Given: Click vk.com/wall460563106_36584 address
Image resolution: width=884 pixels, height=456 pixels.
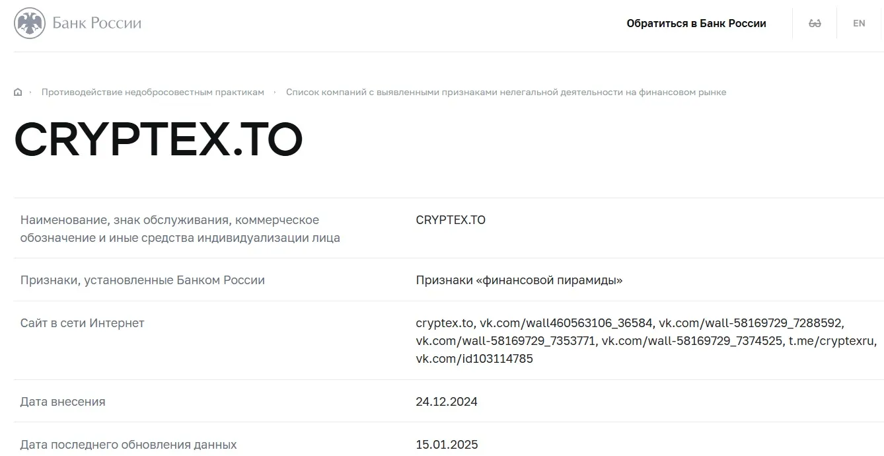Looking at the screenshot, I should point(566,323).
